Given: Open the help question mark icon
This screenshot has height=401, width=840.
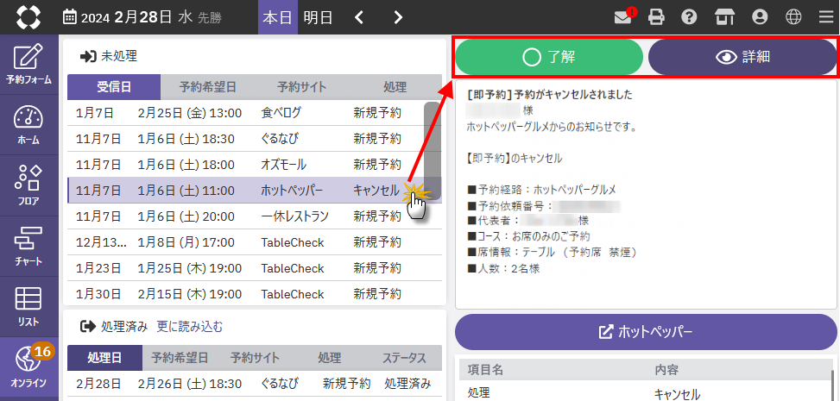Looking at the screenshot, I should pyautogui.click(x=689, y=17).
